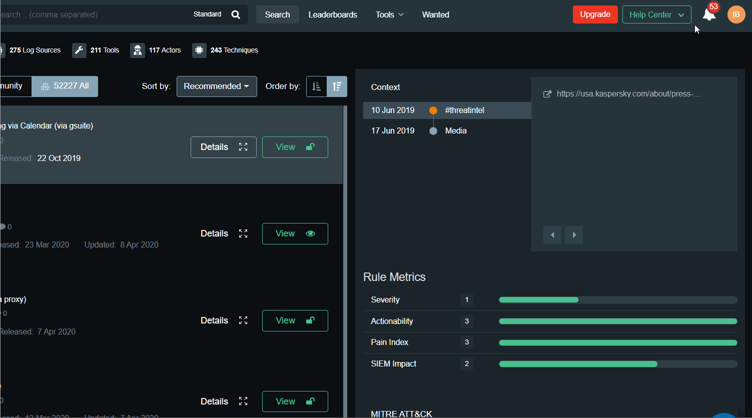The image size is (752, 418).
Task: Open the Wanted menu item
Action: coord(435,14)
